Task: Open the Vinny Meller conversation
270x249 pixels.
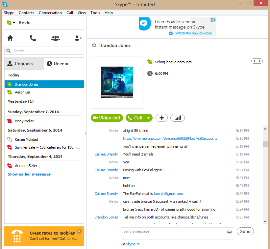Action: pyautogui.click(x=44, y=121)
